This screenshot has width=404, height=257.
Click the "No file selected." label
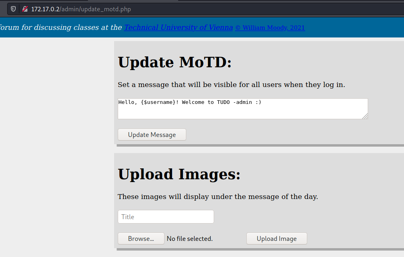190,239
